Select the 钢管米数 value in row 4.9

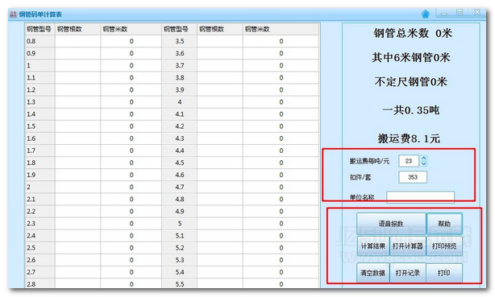[281, 211]
